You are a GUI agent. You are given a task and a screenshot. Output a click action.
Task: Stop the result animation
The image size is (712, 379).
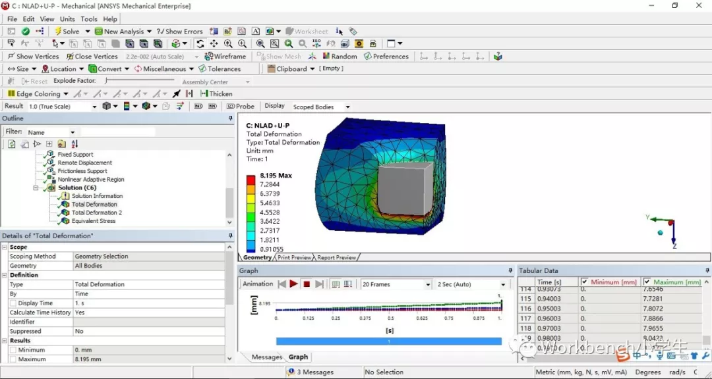307,284
